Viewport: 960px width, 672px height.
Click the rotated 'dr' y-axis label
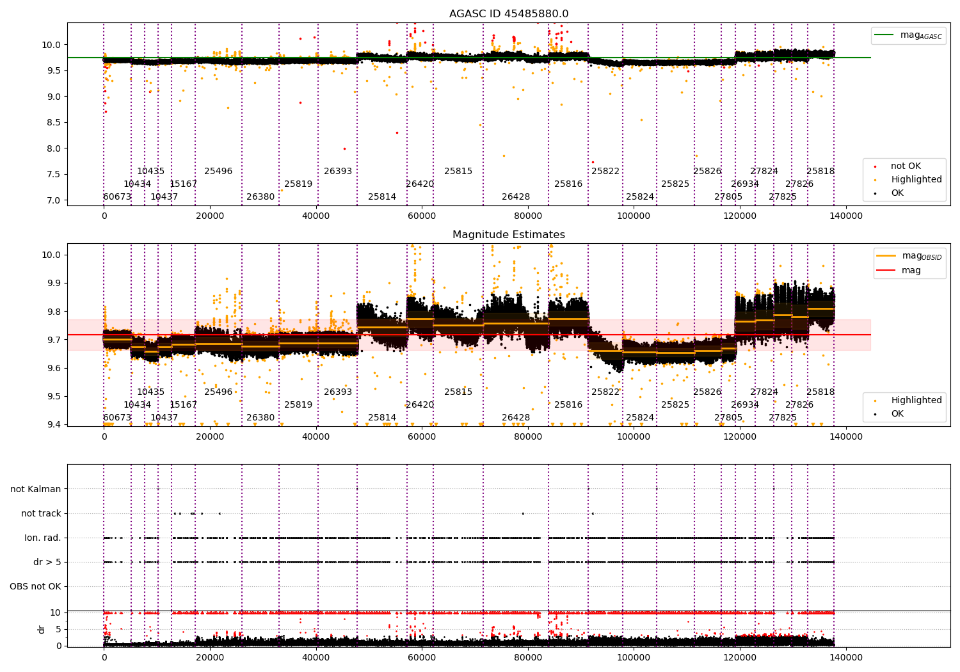42,629
